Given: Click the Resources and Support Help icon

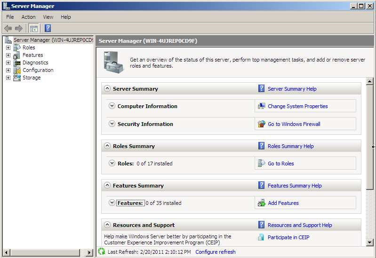Looking at the screenshot, I should pyautogui.click(x=261, y=225).
